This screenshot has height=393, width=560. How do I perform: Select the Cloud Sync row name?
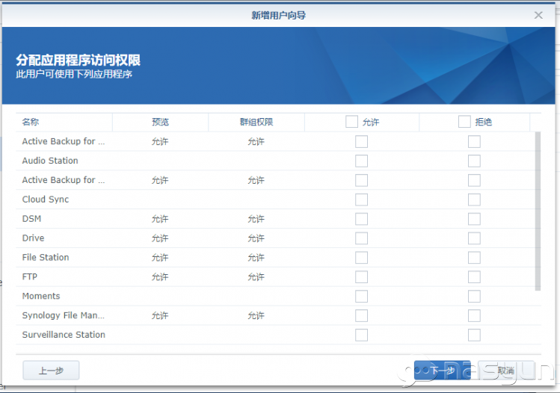point(46,199)
